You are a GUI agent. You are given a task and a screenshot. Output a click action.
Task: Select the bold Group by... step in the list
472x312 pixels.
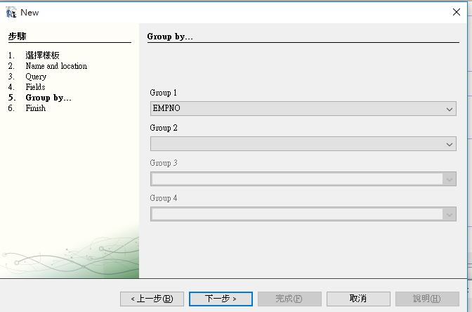48,98
